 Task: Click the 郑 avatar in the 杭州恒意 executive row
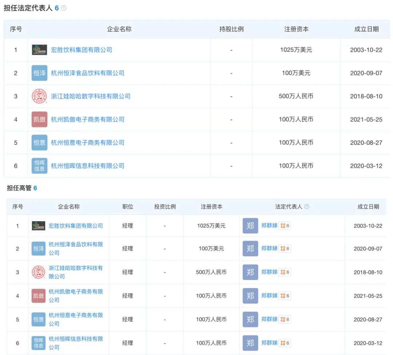(250, 319)
